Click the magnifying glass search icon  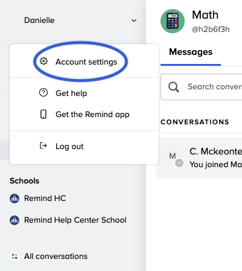(x=174, y=87)
